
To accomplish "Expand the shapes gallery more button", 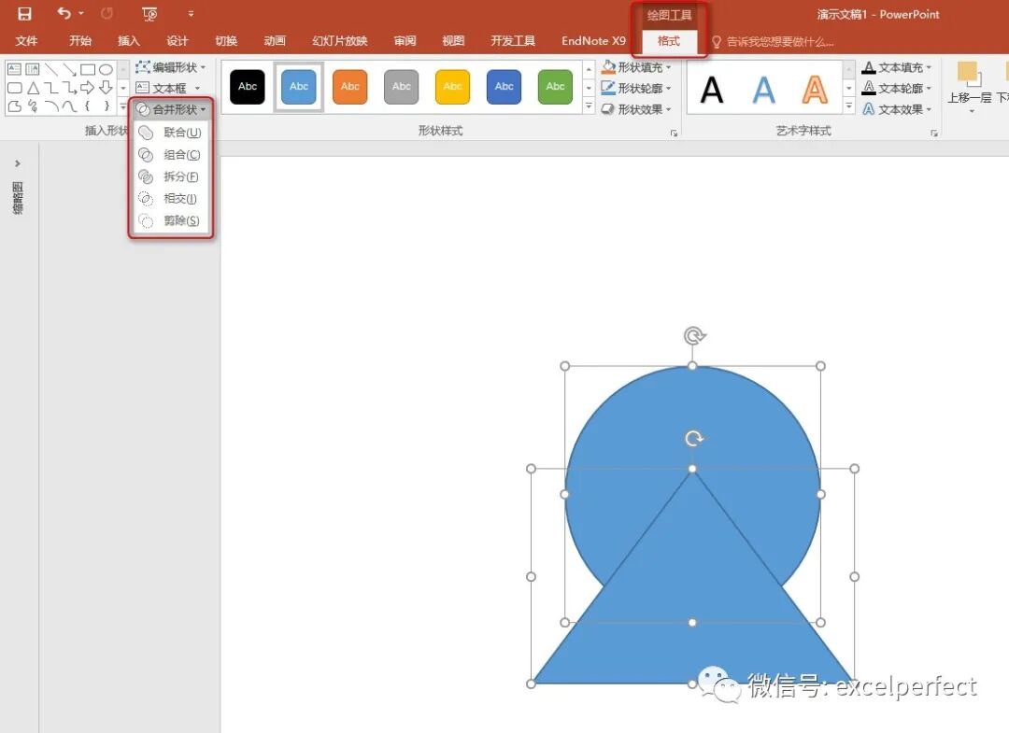I will pyautogui.click(x=123, y=106).
